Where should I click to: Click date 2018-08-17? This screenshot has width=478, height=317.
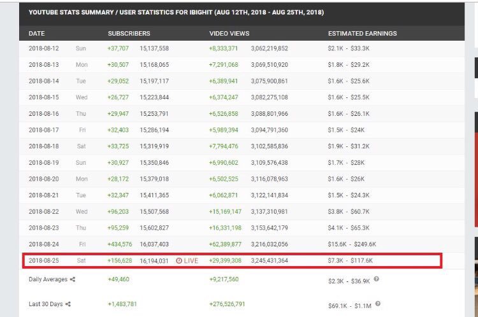pos(43,130)
